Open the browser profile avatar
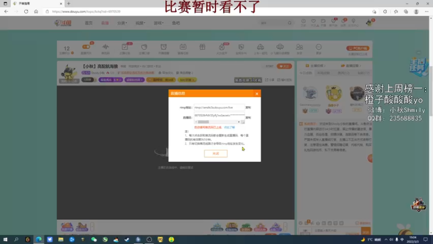The image size is (433, 244). (x=416, y=11)
